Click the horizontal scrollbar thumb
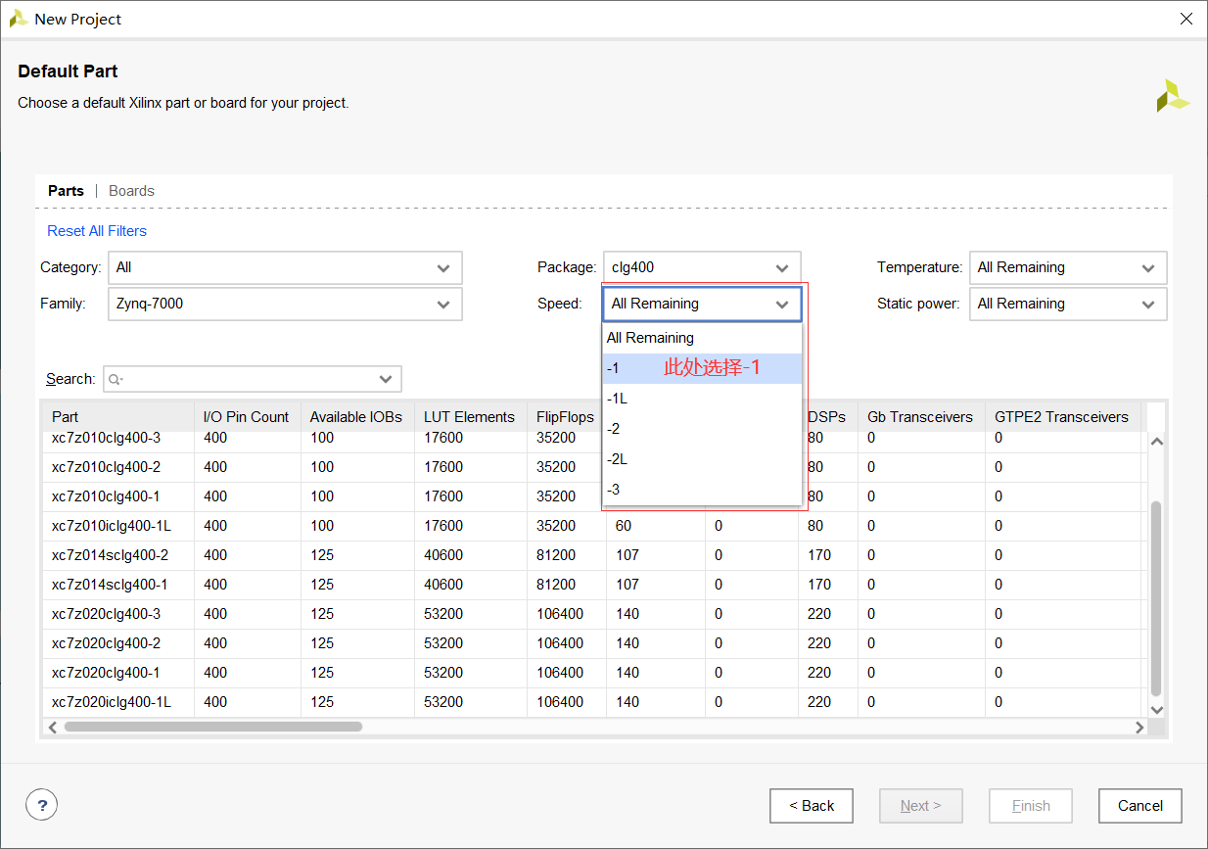This screenshot has width=1208, height=849. 213,728
